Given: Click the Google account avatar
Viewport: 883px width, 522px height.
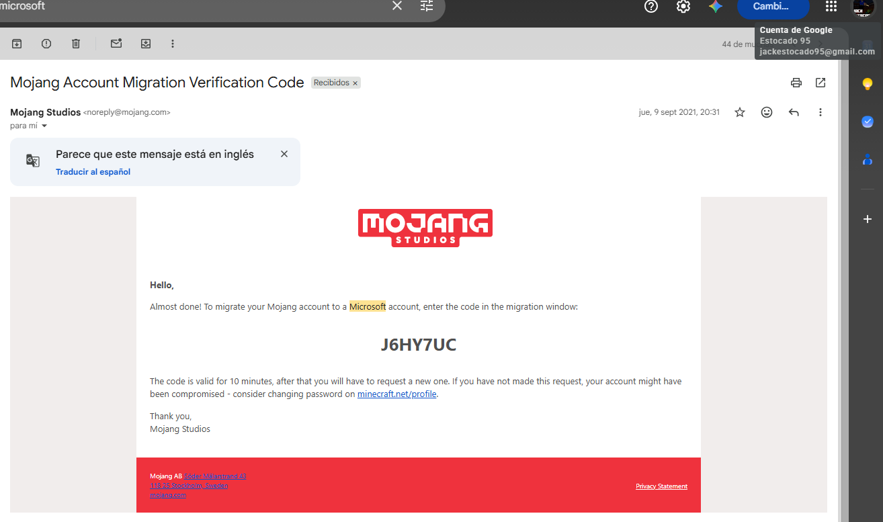Looking at the screenshot, I should [x=864, y=7].
